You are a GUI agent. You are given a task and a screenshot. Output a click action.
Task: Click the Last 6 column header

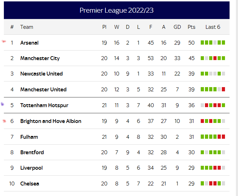[x=213, y=27]
